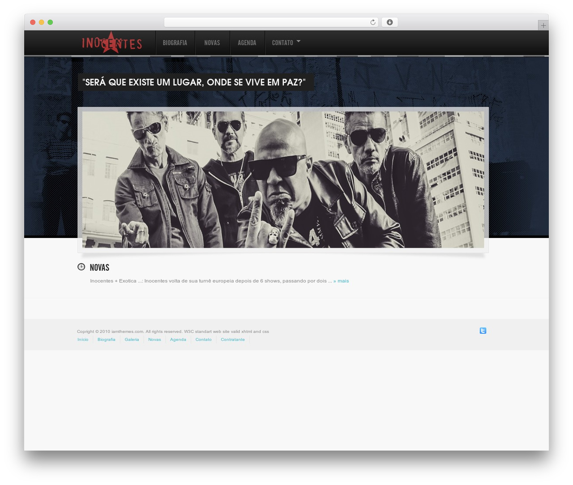Expand the Contato dropdown arrow
The image size is (573, 485).
click(x=299, y=41)
